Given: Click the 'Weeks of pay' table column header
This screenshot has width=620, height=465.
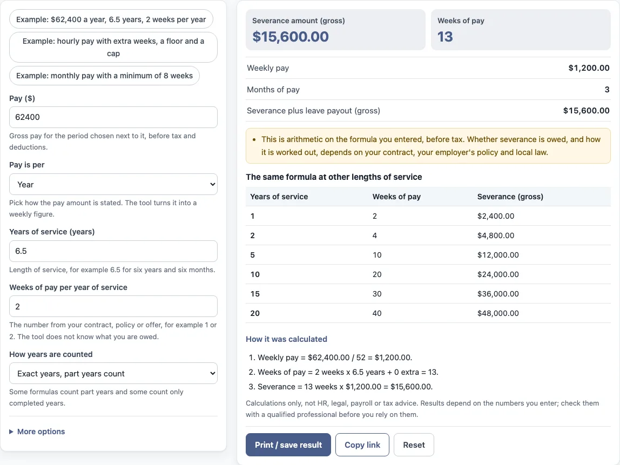Looking at the screenshot, I should 396,197.
